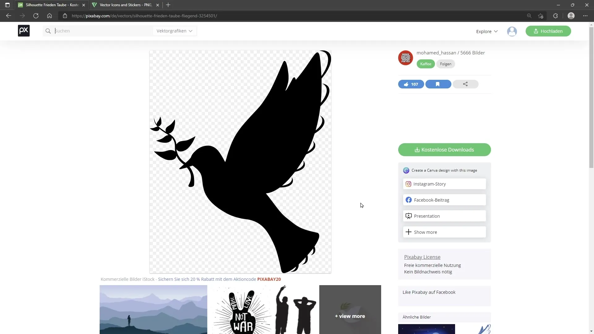Expand the Show more options list
Screen dimensions: 594x334
click(x=444, y=232)
